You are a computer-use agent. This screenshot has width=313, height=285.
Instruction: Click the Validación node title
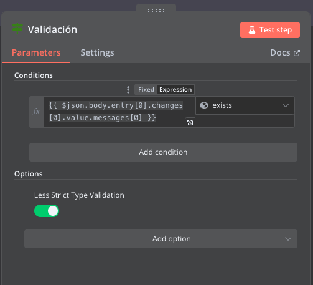(x=52, y=29)
